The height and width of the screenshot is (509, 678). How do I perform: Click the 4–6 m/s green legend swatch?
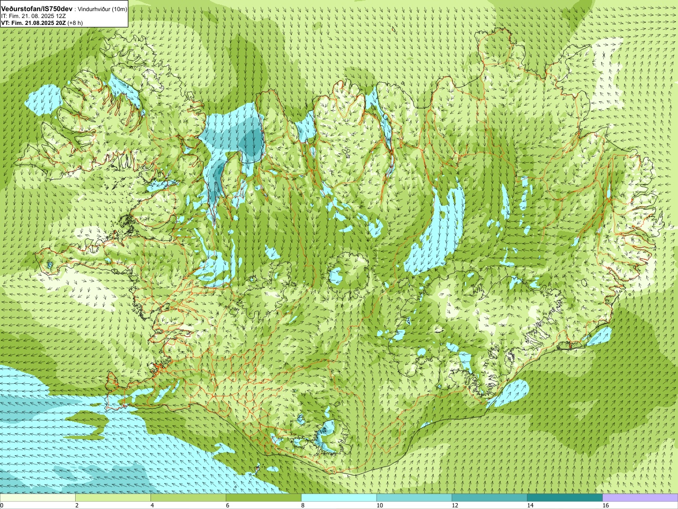pos(188,498)
